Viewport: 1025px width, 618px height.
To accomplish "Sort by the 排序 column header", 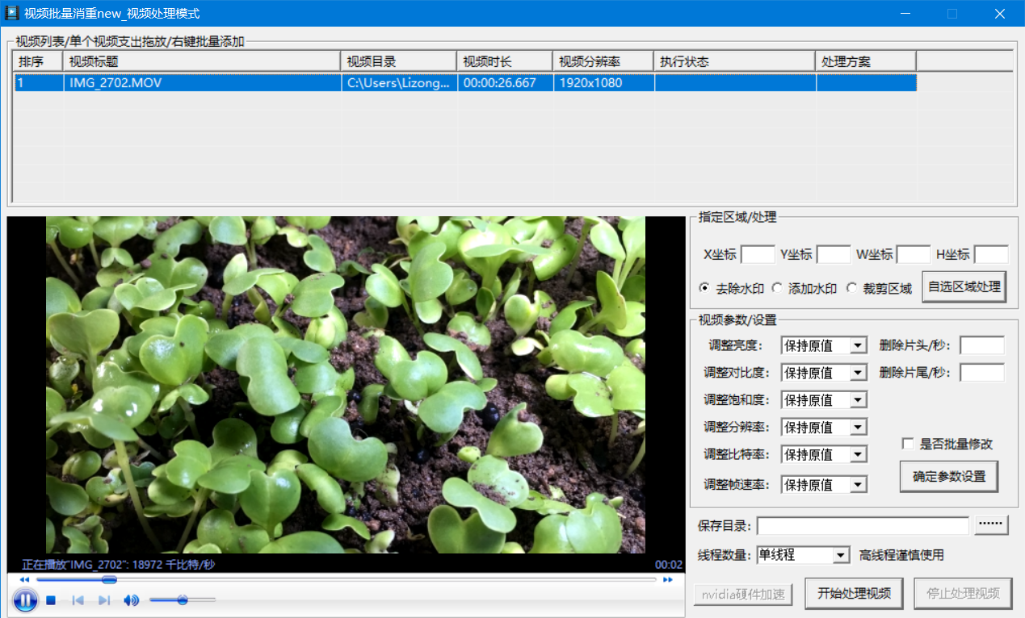I will tap(39, 61).
